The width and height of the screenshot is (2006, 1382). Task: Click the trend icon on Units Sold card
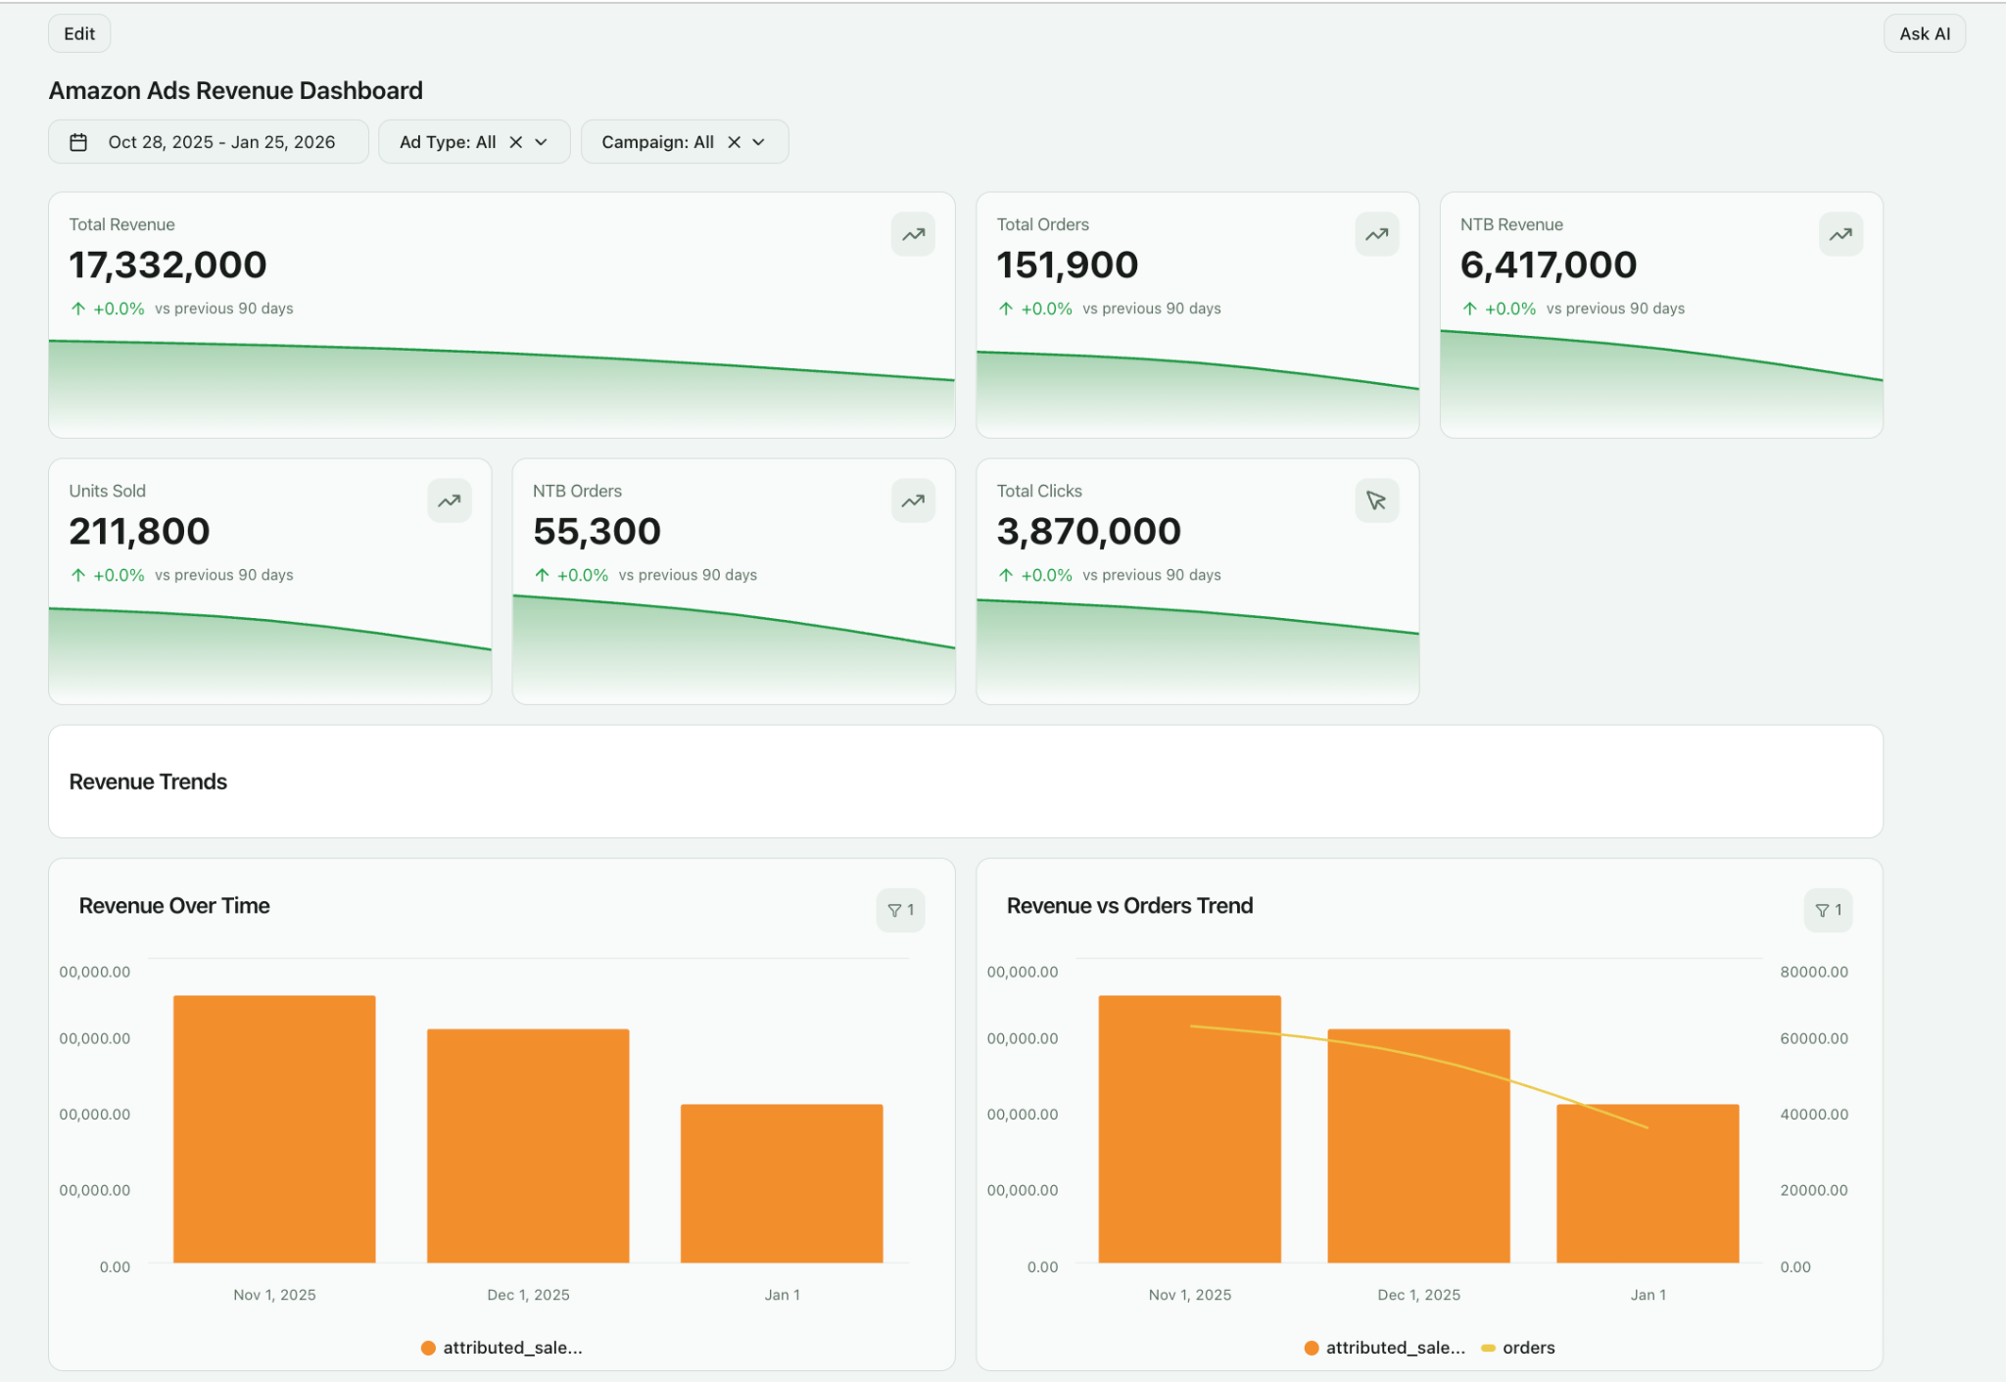(450, 500)
